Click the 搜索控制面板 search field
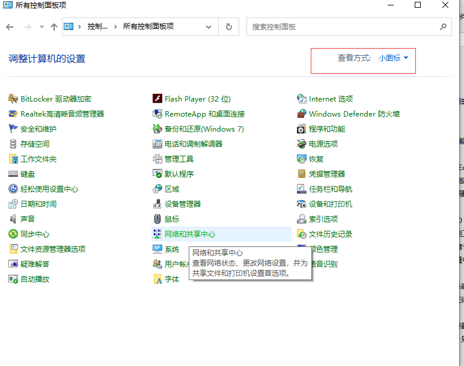The width and height of the screenshot is (464, 366). click(x=343, y=27)
